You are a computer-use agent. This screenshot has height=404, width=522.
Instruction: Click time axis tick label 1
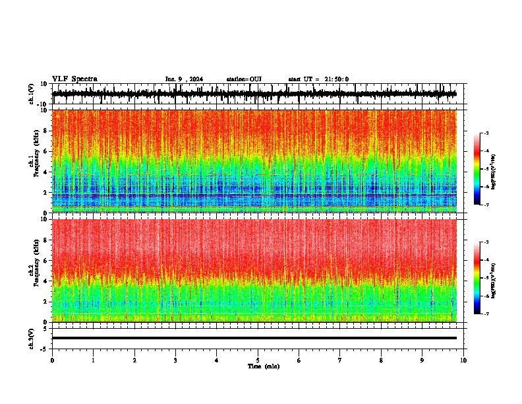click(x=93, y=360)
